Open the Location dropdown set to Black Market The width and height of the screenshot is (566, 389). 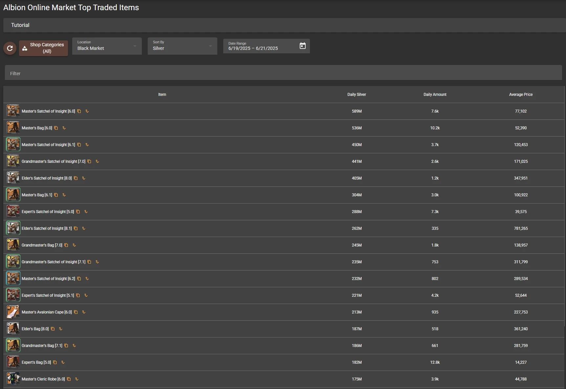click(107, 46)
